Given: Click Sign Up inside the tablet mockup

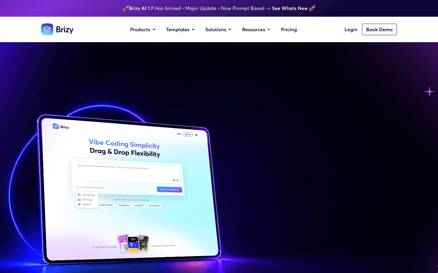Looking at the screenshot, I should coord(188,134).
